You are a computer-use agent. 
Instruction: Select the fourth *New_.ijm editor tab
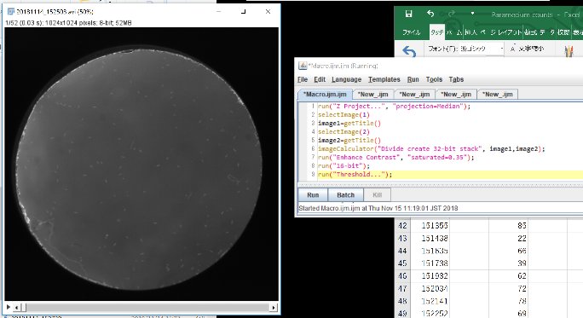498,95
